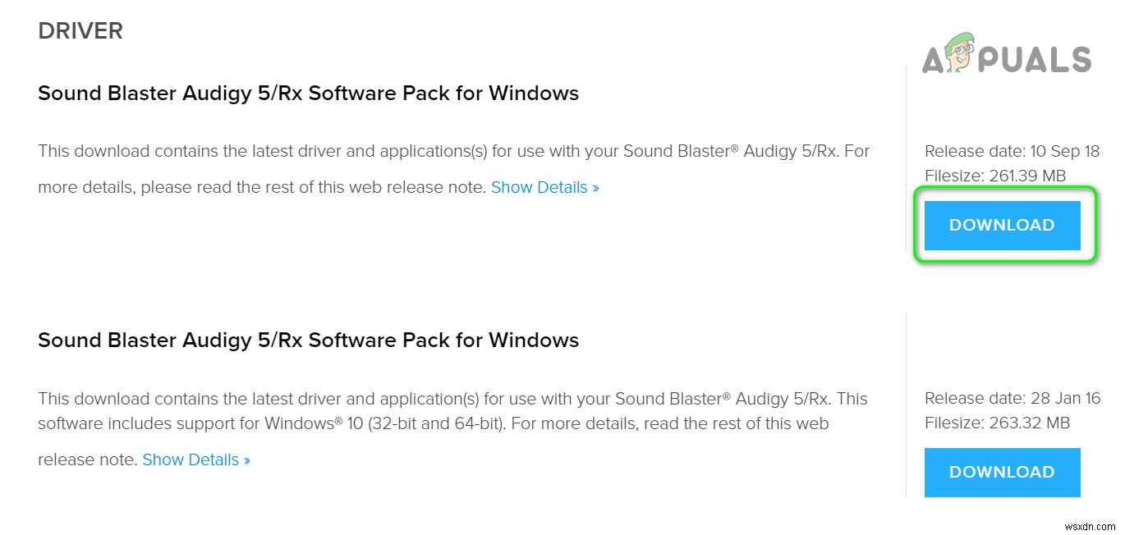Select the first Sound Blaster Audigy 5/Rx title
Screen dimensions: 1125x535
[308, 93]
